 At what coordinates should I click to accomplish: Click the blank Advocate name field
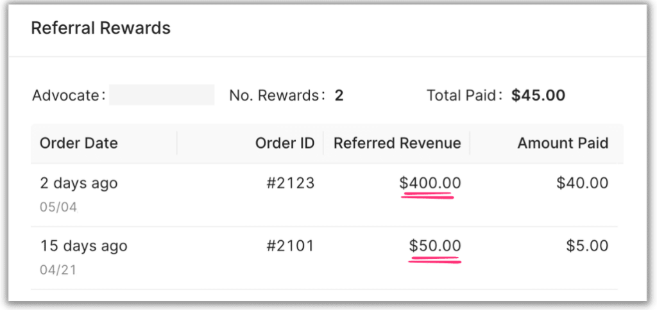[162, 95]
